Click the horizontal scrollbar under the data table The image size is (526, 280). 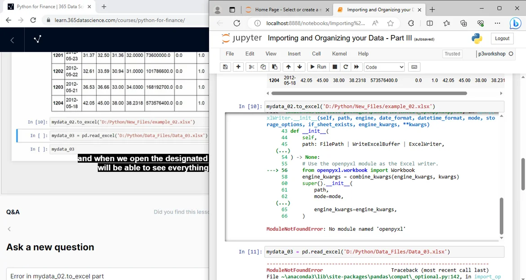[369, 93]
